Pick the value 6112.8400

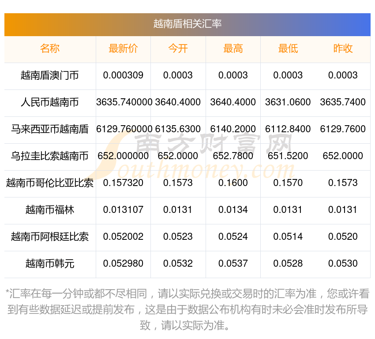coord(288,129)
